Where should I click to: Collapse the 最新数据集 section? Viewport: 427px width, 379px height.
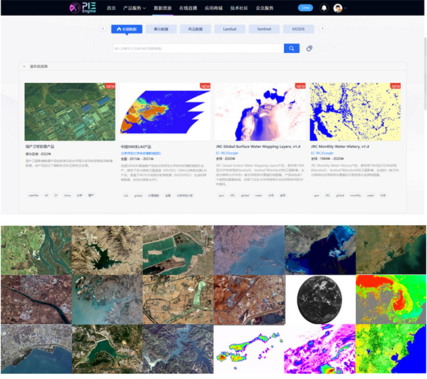coord(24,66)
